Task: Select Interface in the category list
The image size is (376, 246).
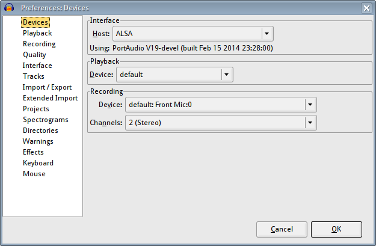Action: pyautogui.click(x=37, y=66)
